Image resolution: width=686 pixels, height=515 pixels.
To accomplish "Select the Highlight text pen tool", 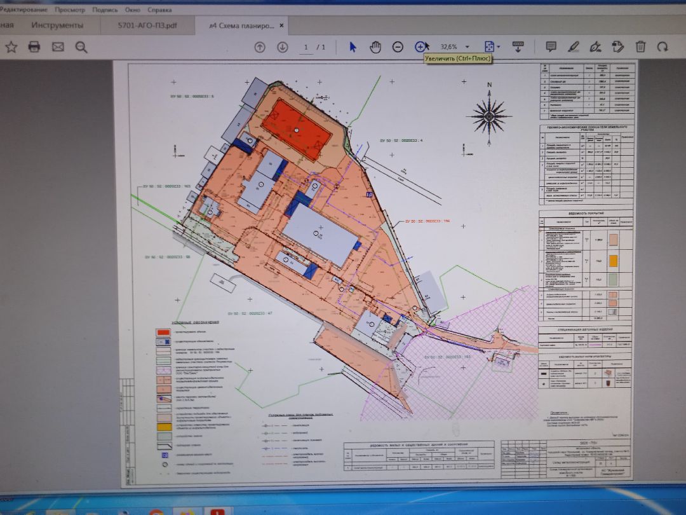I will click(574, 46).
